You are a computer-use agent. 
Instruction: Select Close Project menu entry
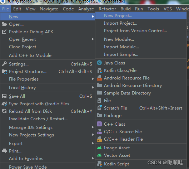pyautogui.click(x=48, y=47)
